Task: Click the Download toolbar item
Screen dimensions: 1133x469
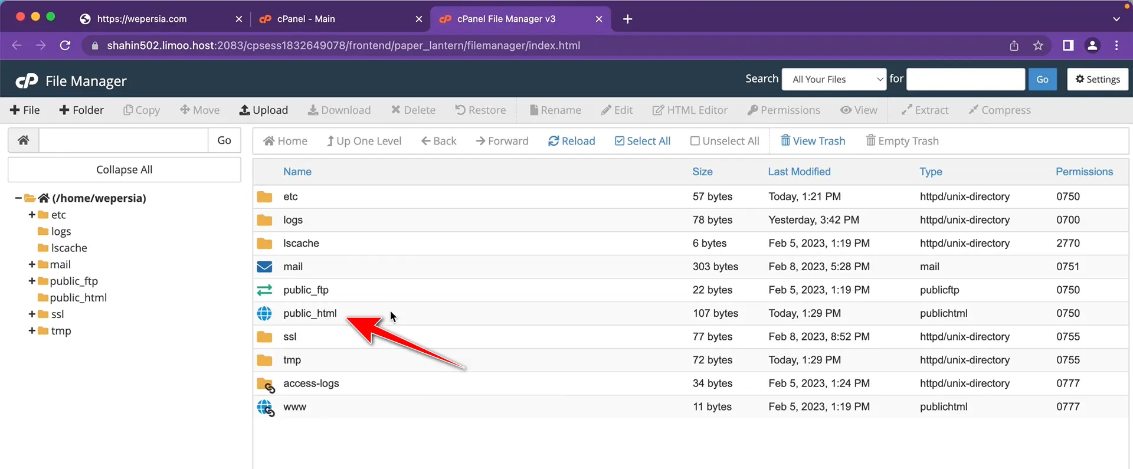Action: coord(339,110)
